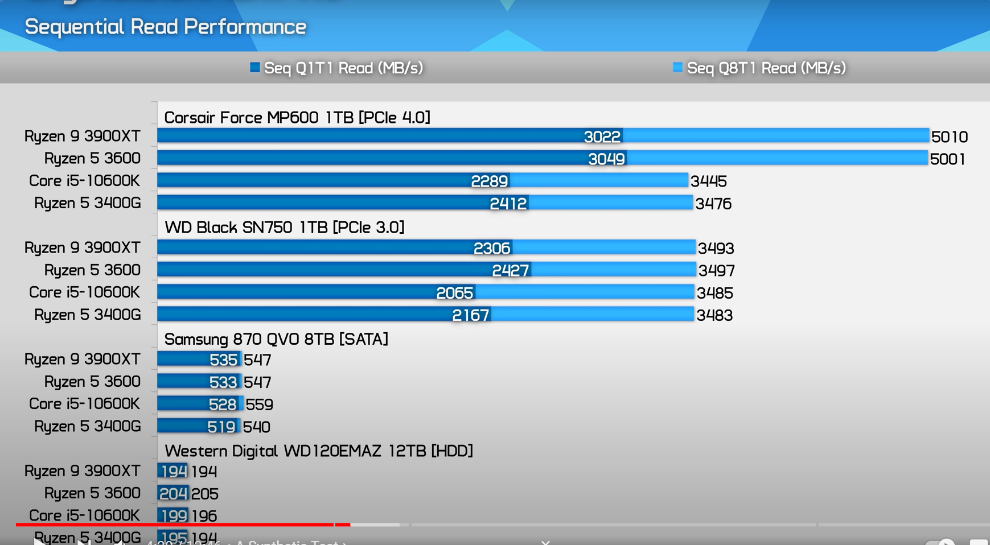Click the 533 value in the Samsung group
Image resolution: width=990 pixels, height=545 pixels.
point(223,382)
